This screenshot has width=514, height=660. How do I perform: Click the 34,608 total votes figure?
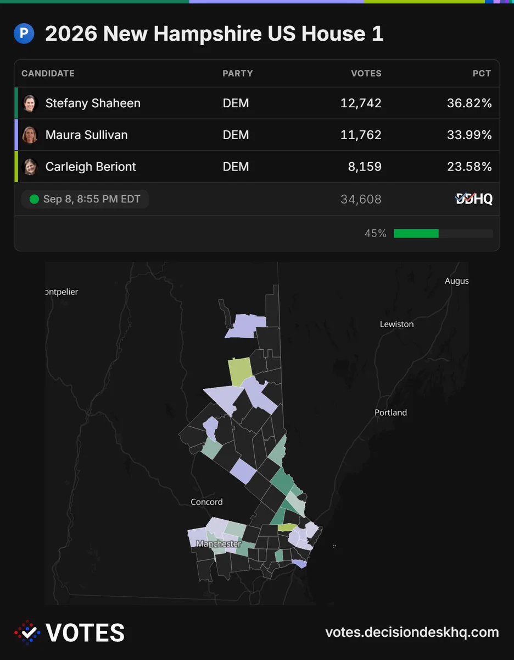click(361, 199)
